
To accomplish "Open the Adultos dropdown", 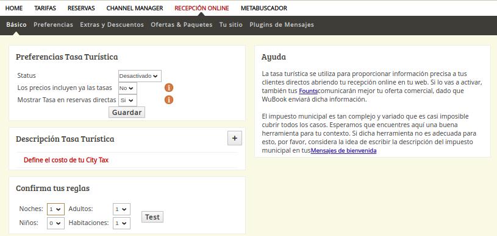I will [121, 209].
